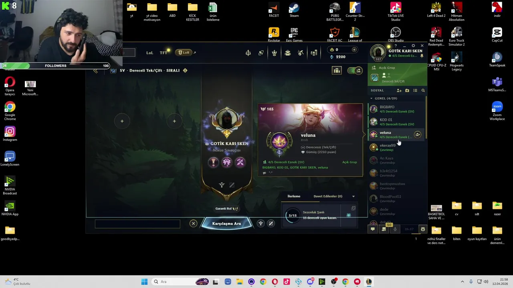Click the new folder icon in Sosyal panel
This screenshot has width=513, height=288.
pyautogui.click(x=407, y=90)
